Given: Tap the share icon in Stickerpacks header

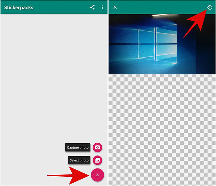Looking at the screenshot, I should pyautogui.click(x=93, y=7).
